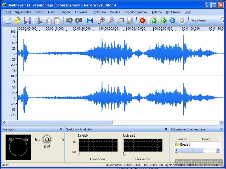Click the waveform horizontal scrollbar thumb
This screenshot has width=226, height=169.
pos(60,123)
